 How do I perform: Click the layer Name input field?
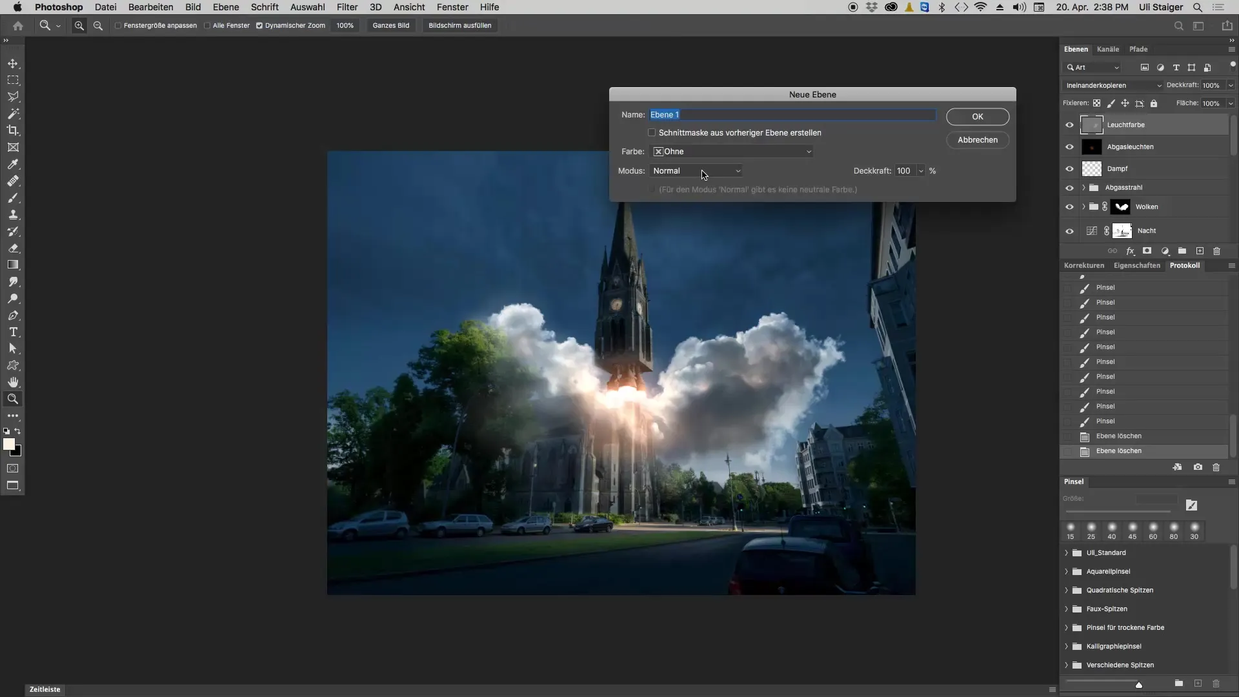(792, 115)
